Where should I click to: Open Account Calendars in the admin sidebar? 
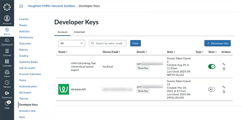coord(30,74)
